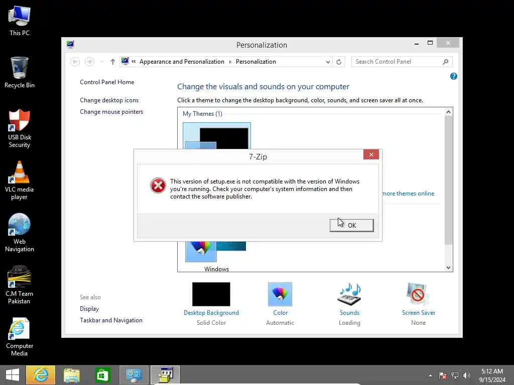The image size is (514, 385).
Task: Open the taskbar clock and date
Action: point(492,375)
